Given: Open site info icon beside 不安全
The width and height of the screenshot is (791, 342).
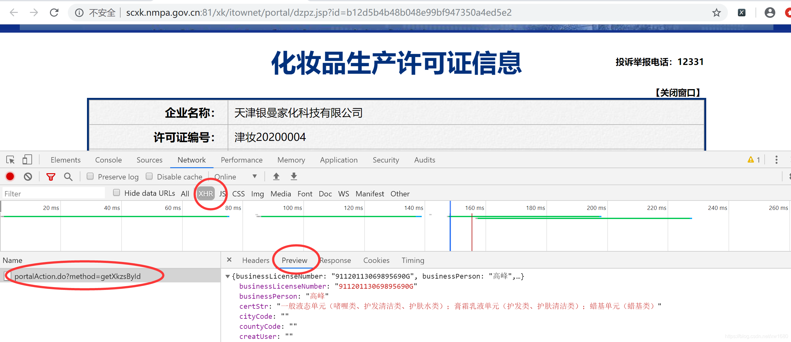Looking at the screenshot, I should pyautogui.click(x=79, y=13).
